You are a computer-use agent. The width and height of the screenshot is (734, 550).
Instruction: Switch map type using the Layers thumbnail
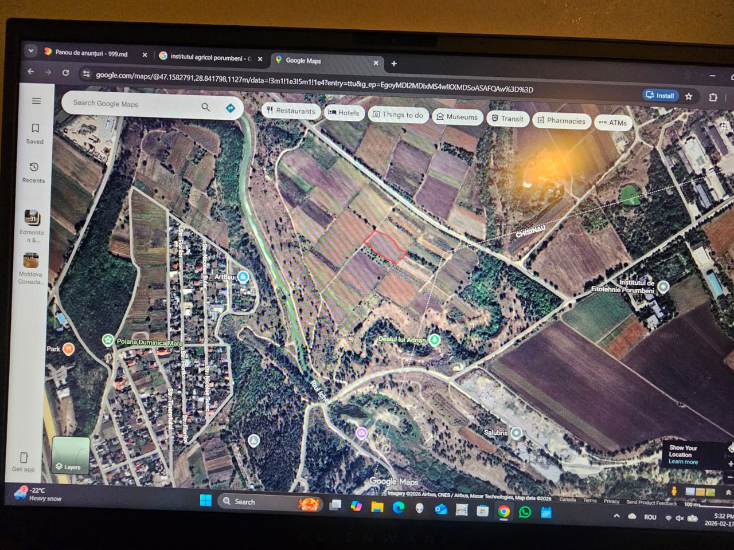click(71, 455)
